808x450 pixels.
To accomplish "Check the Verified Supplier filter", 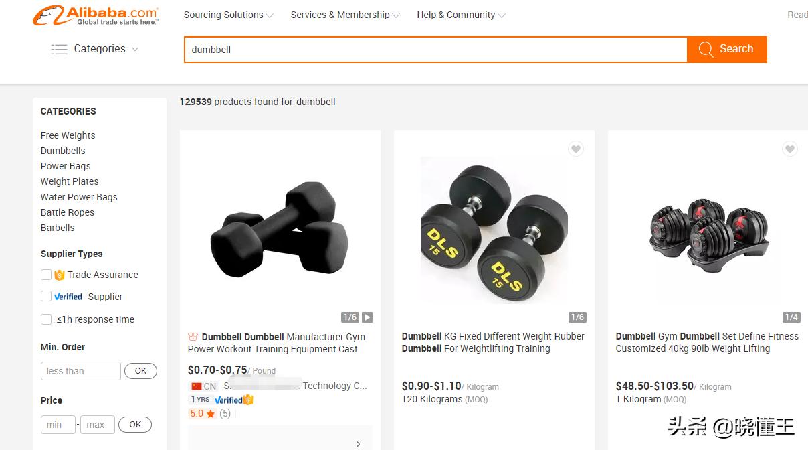I will [46, 297].
